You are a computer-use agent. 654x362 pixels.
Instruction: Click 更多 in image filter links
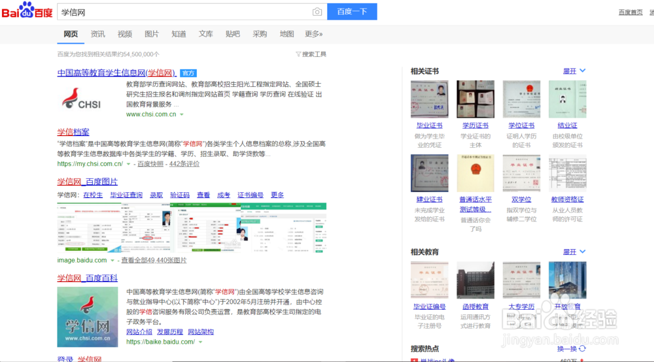pos(277,195)
